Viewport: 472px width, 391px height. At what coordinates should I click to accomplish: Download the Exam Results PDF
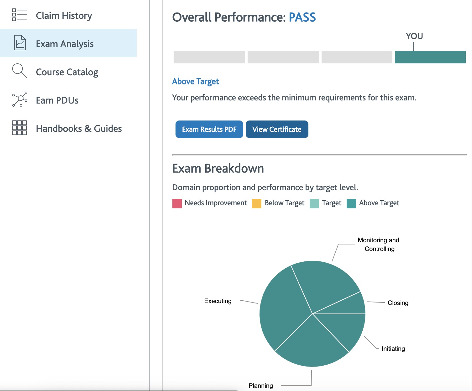point(209,129)
